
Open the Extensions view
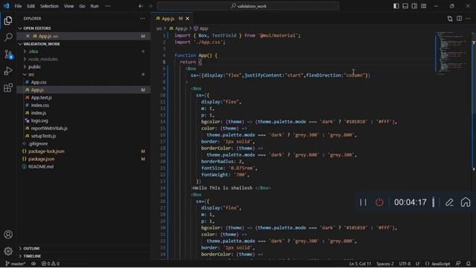coord(8,88)
